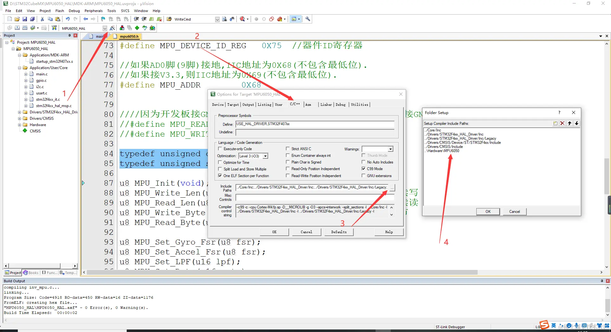Screen dimensions: 611x332
Task: Click OK in Options for Target dialog
Action: (x=274, y=232)
